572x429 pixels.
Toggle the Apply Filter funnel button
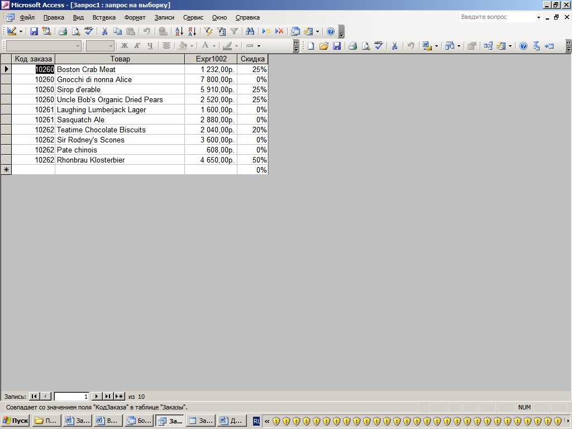[x=234, y=31]
